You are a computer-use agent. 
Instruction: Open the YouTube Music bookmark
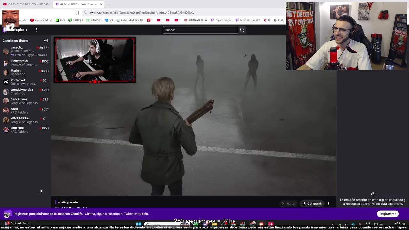(41, 20)
